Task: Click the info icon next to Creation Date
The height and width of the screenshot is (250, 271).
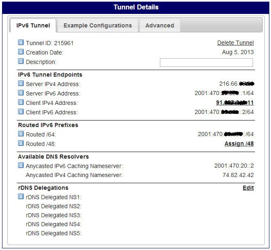Action: pos(21,52)
